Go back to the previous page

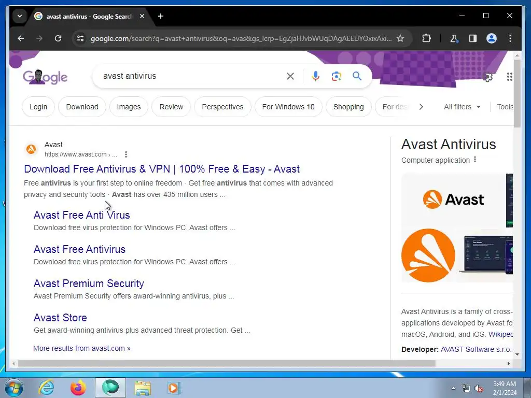coord(21,38)
